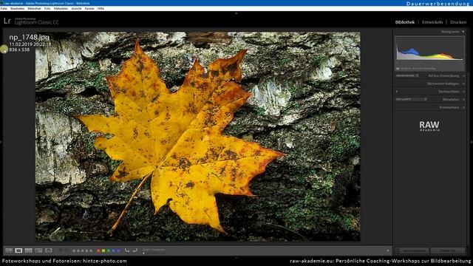
Task: Switch to Grid view in toolbar
Action: click(x=9, y=250)
